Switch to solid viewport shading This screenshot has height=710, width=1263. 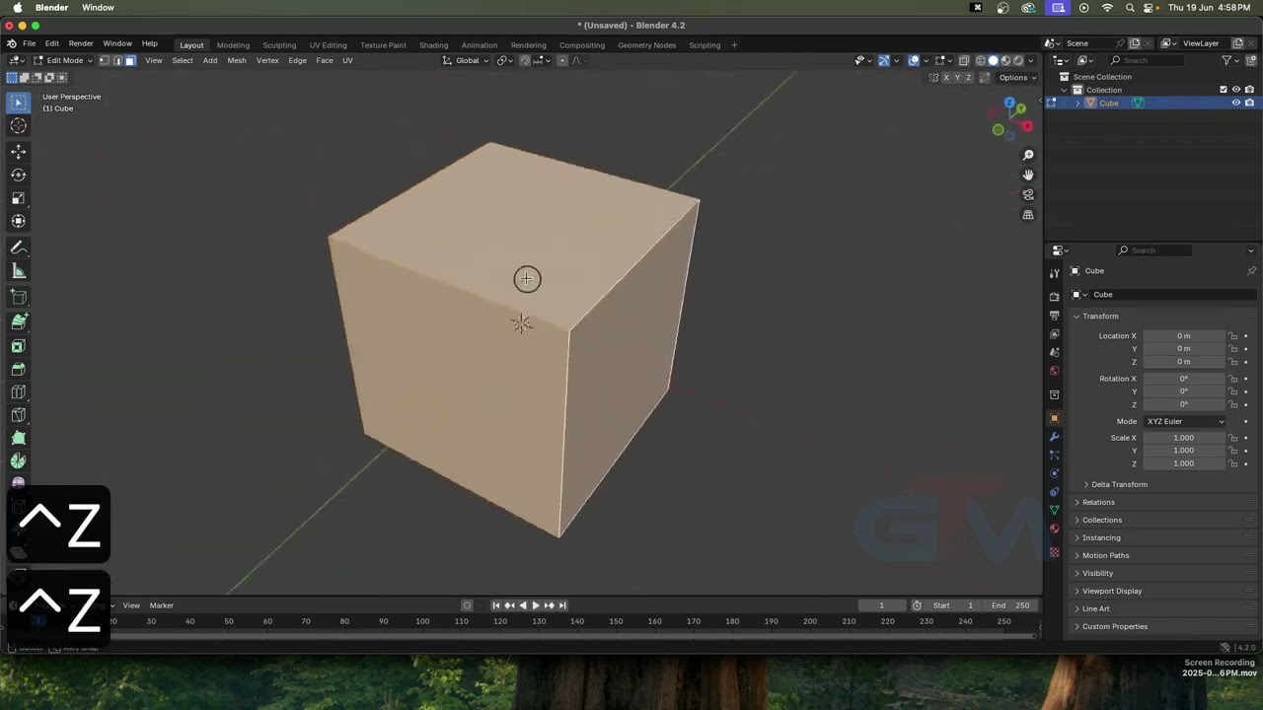(x=993, y=60)
